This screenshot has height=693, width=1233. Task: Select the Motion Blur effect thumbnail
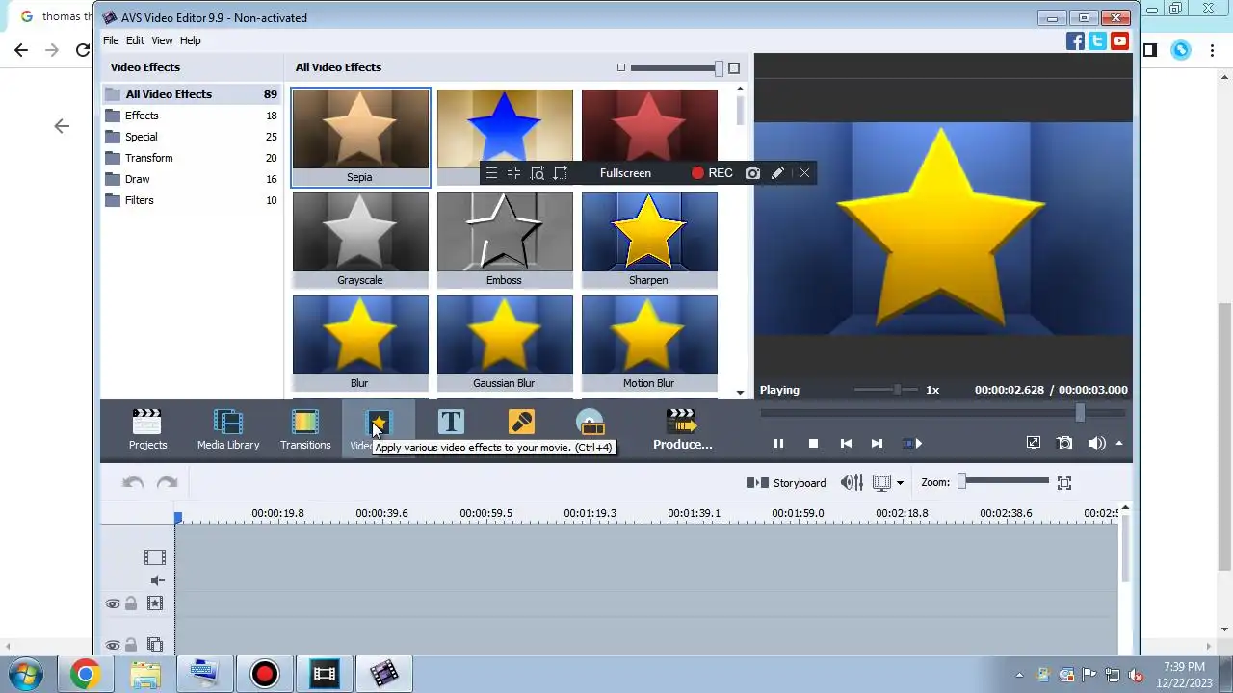pos(649,343)
